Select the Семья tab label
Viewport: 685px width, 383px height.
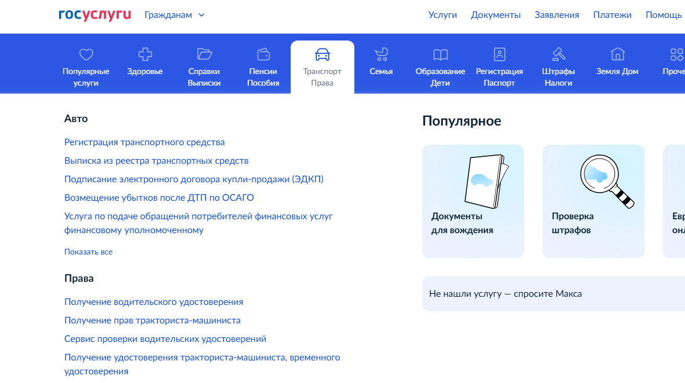tap(381, 71)
